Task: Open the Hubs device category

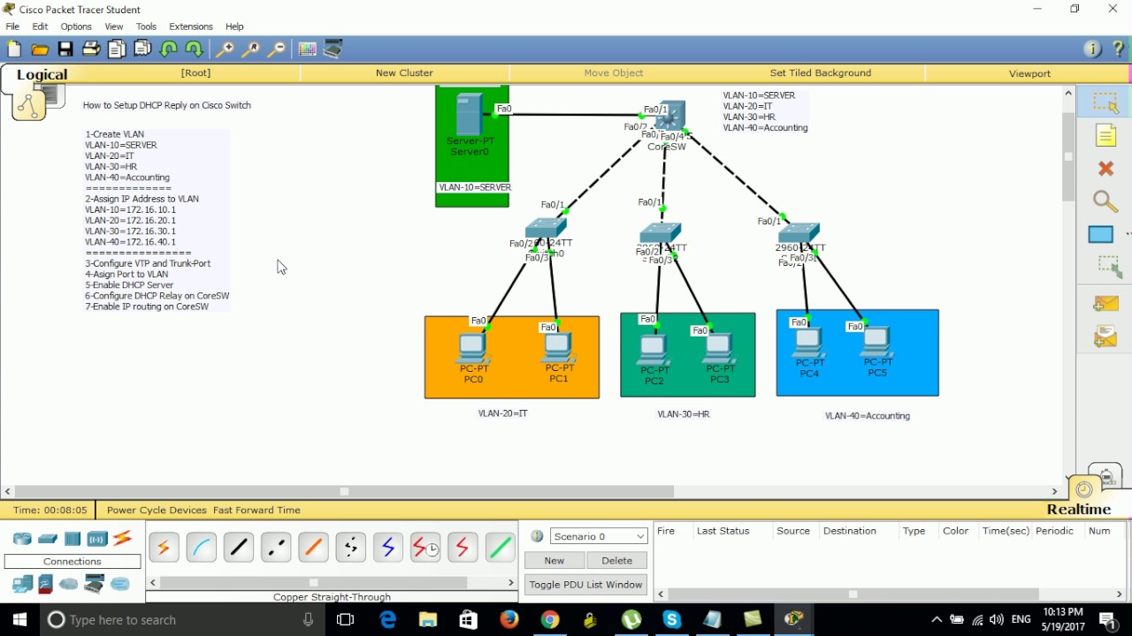Action: [73, 539]
